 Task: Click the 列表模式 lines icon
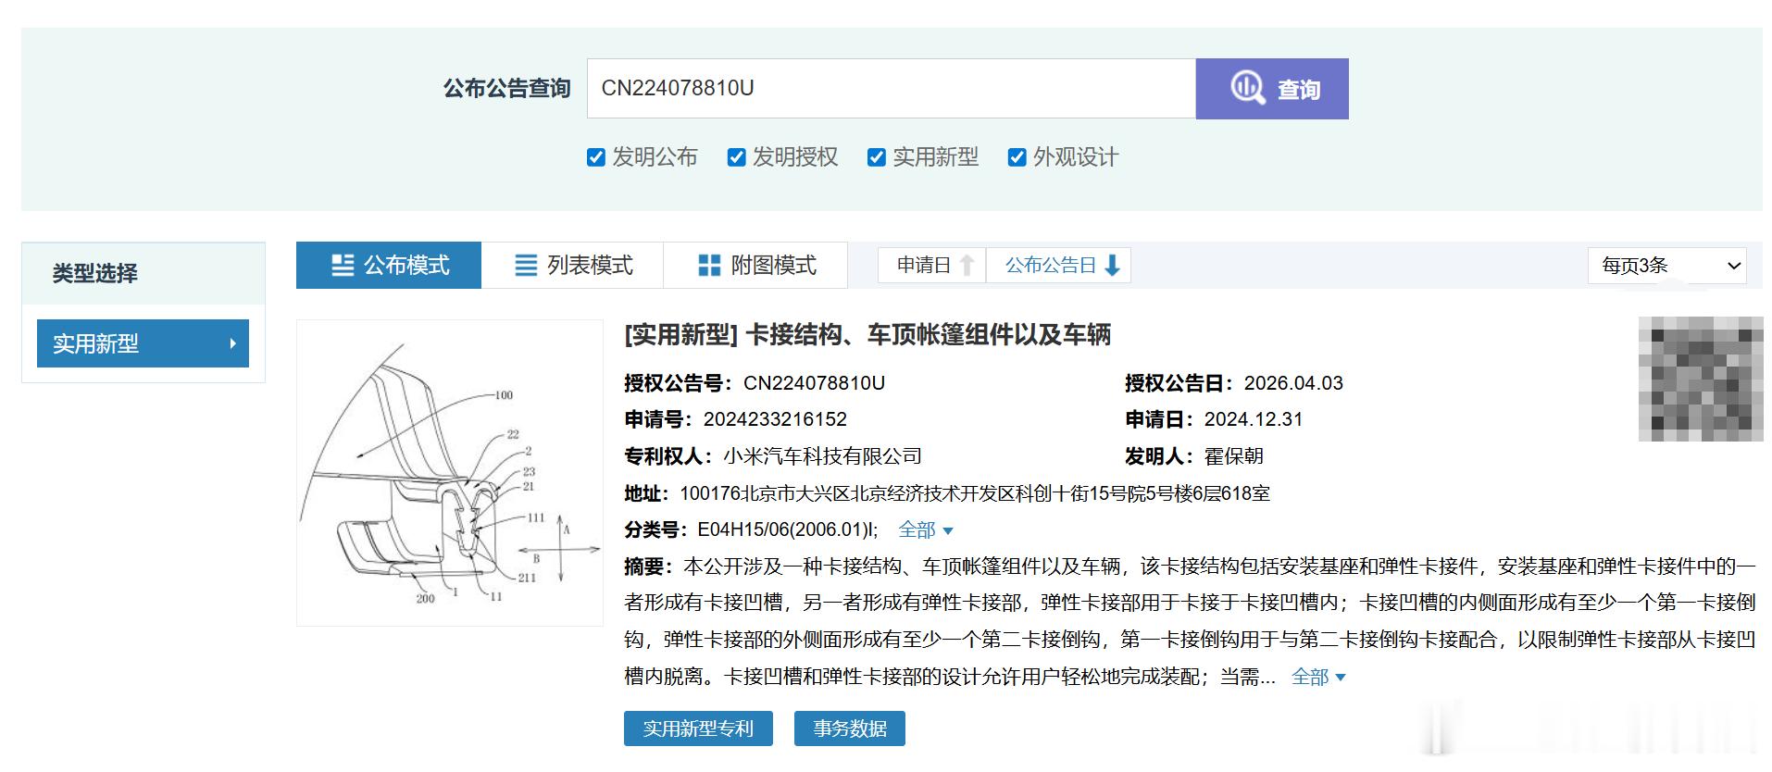point(526,266)
